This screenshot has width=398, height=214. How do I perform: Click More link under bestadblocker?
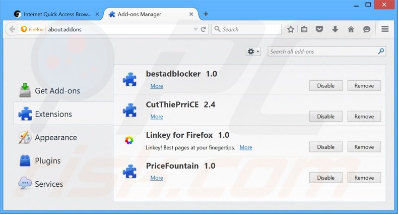tap(157, 86)
